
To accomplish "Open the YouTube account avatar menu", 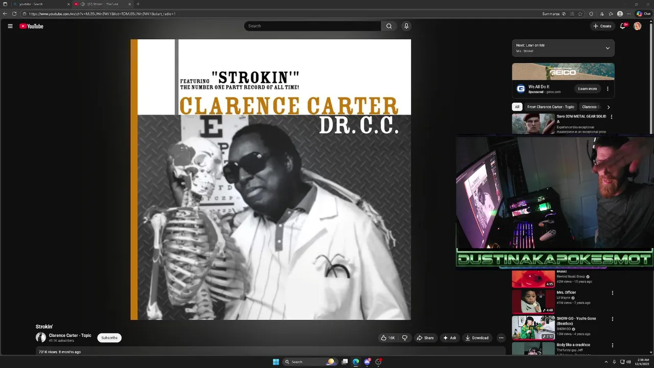I will tap(637, 26).
